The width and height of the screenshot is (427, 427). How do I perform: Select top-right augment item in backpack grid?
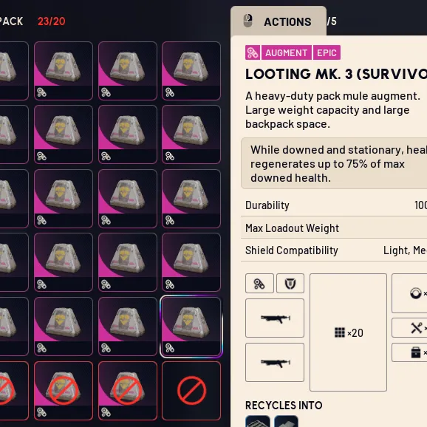191,71
